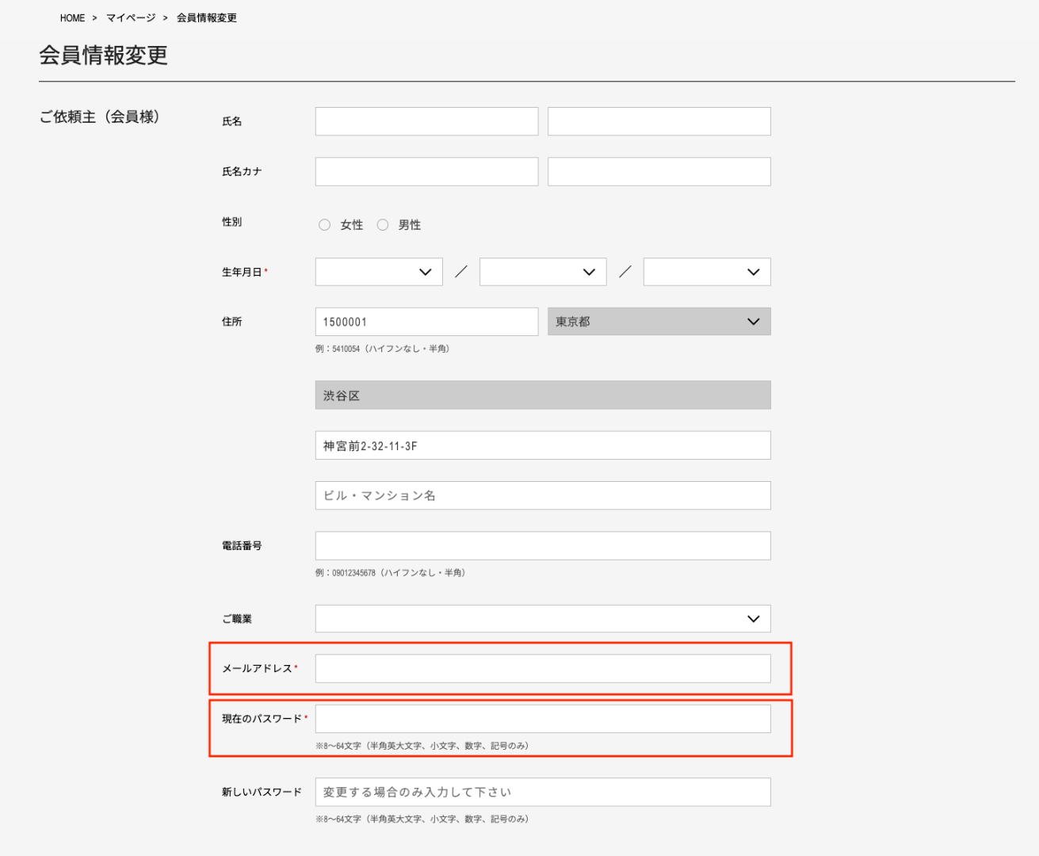Select the 女性 radio button
This screenshot has width=1039, height=856.
[x=325, y=225]
